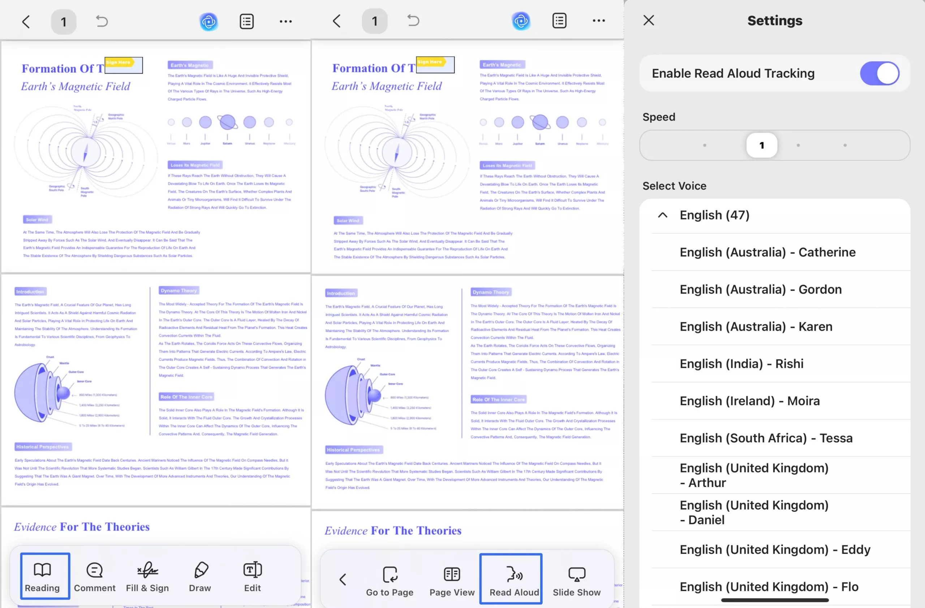Click the page number indicator
Screen dimensions: 925x608
63,21
